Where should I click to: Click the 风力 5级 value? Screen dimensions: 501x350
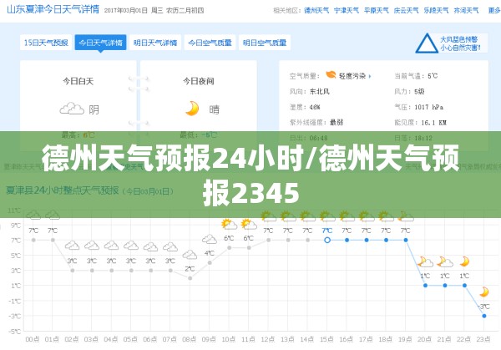point(419,92)
